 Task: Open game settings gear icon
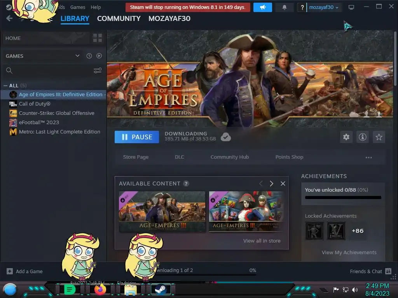346,137
